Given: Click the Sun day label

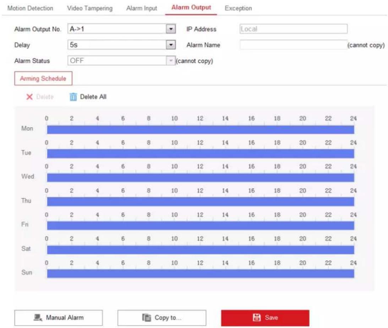Looking at the screenshot, I should pos(27,272).
